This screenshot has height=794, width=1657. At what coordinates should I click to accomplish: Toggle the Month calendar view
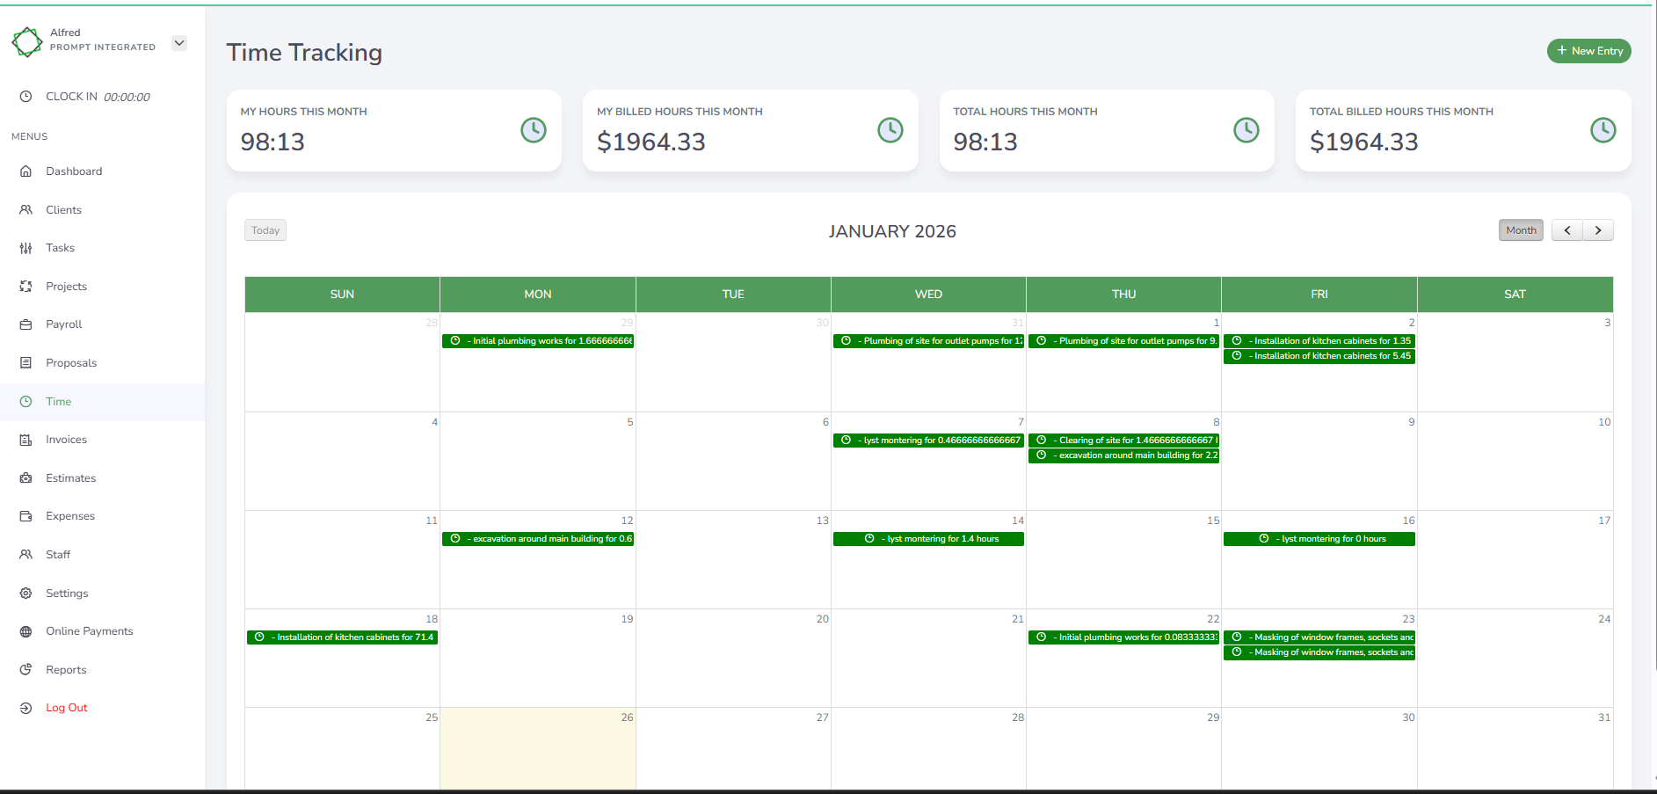pyautogui.click(x=1521, y=230)
